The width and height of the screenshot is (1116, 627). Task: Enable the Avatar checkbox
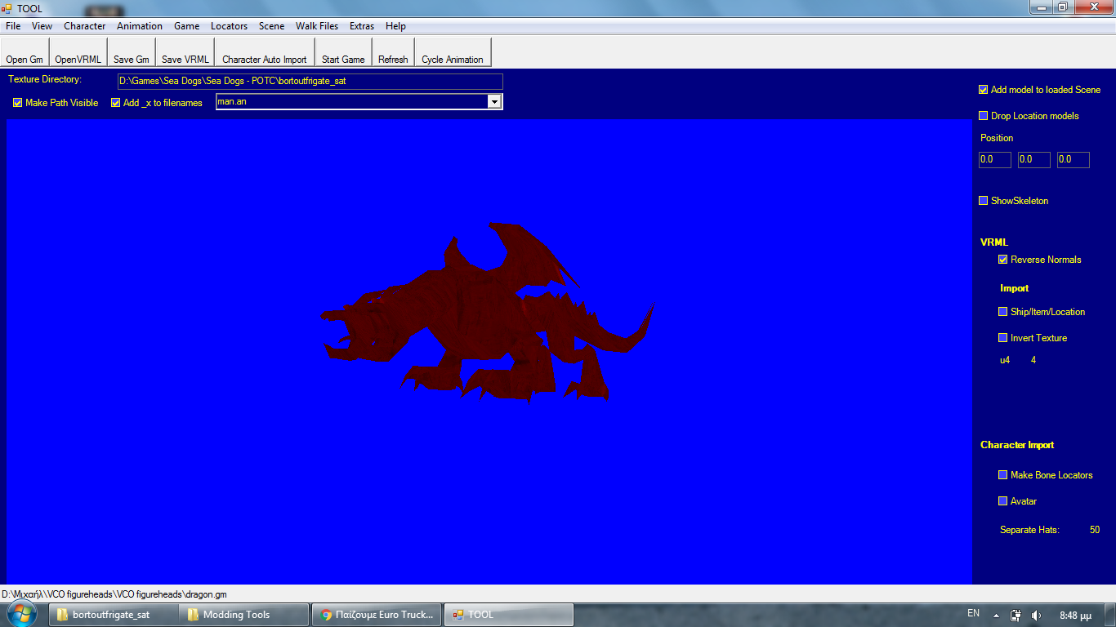coord(1003,501)
